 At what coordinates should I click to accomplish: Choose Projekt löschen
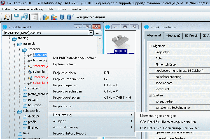(92, 73)
